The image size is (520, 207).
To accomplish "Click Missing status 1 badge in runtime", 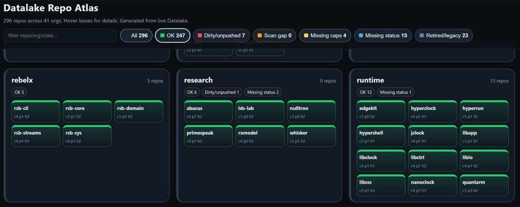I will click(396, 92).
